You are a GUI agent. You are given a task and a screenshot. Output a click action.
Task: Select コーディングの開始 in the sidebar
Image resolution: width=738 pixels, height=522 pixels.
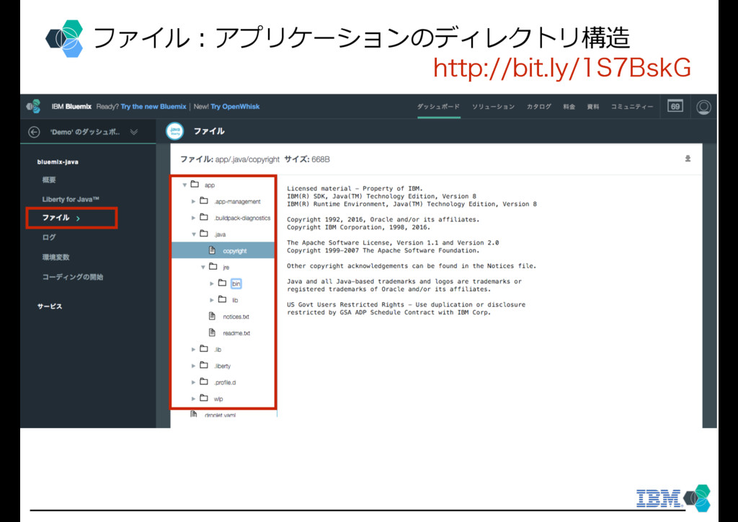pos(73,277)
